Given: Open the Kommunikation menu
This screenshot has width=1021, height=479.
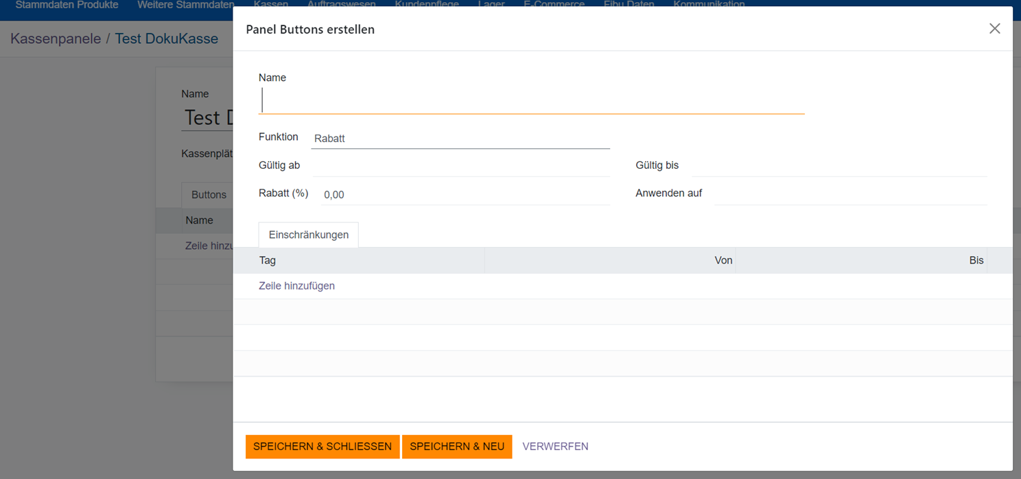Looking at the screenshot, I should click(708, 5).
